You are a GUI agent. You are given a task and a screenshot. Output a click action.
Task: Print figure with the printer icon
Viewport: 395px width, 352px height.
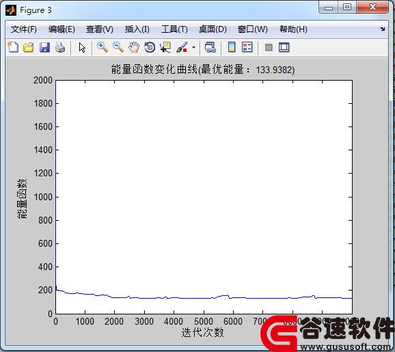point(60,47)
